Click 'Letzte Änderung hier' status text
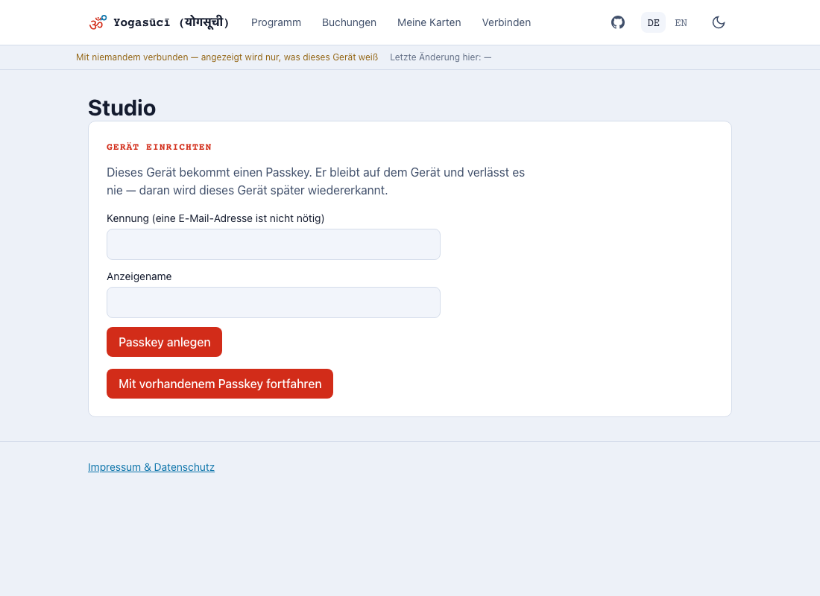 (x=441, y=57)
